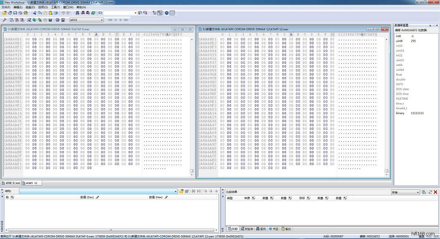Switch to the 校验和 checksum tab
The height and width of the screenshot is (239, 440).
tap(247, 229)
